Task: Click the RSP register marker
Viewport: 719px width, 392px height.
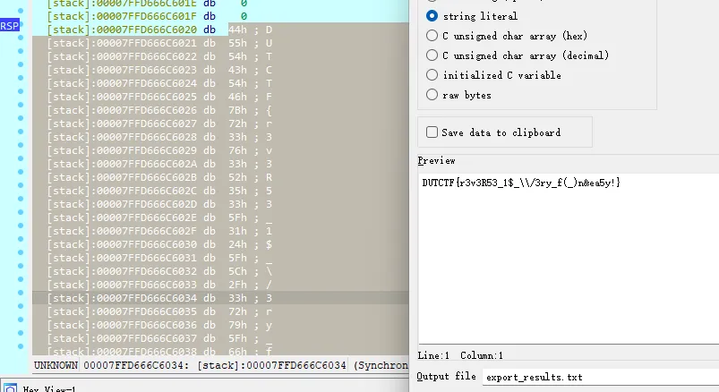Action: pyautogui.click(x=10, y=26)
